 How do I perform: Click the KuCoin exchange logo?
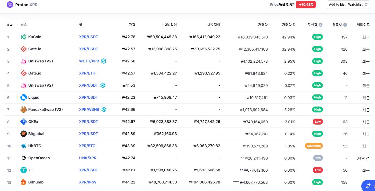pos(24,37)
